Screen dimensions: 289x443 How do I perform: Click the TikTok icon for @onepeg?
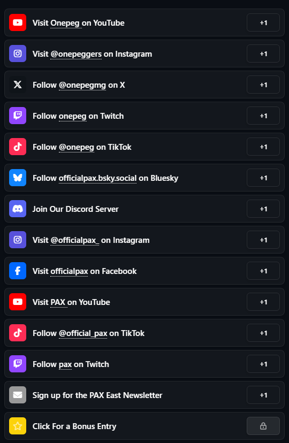click(18, 147)
